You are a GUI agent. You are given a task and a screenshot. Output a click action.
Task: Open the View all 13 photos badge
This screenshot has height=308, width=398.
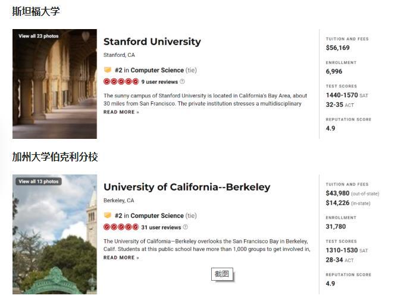coord(39,182)
